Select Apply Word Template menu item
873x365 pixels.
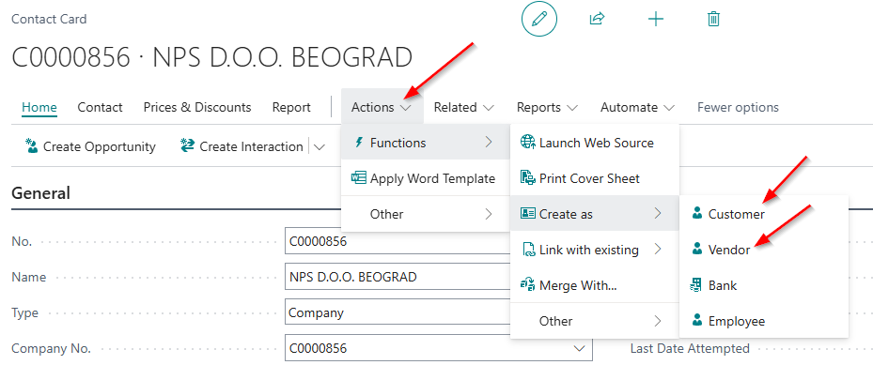(426, 178)
